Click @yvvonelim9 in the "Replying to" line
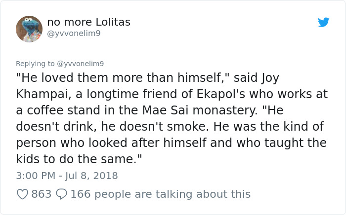 (x=81, y=64)
